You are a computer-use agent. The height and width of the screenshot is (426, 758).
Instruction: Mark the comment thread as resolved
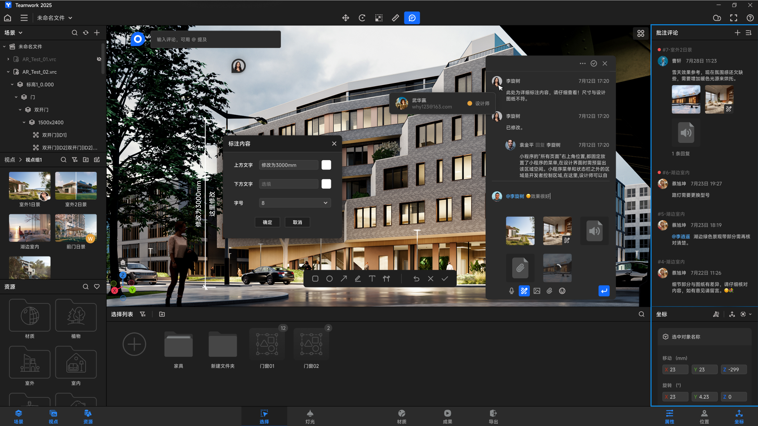594,63
